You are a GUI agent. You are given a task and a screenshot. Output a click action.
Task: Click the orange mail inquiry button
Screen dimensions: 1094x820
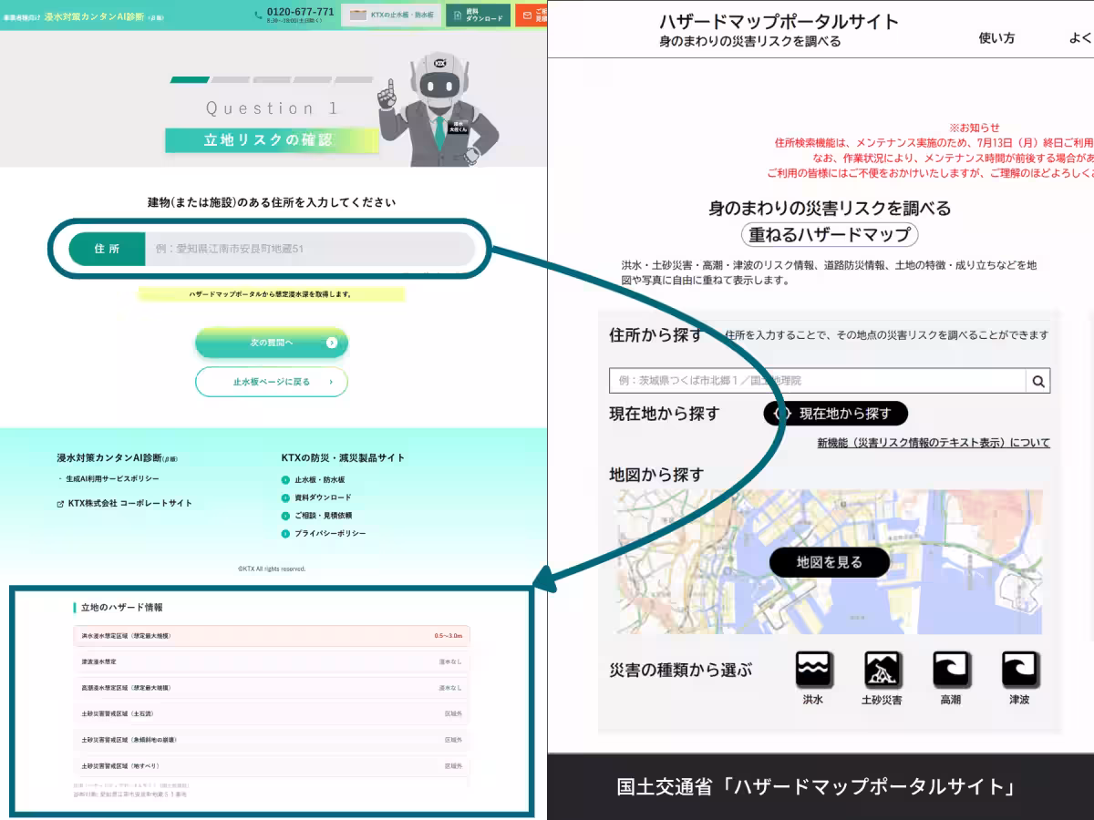[x=532, y=15]
